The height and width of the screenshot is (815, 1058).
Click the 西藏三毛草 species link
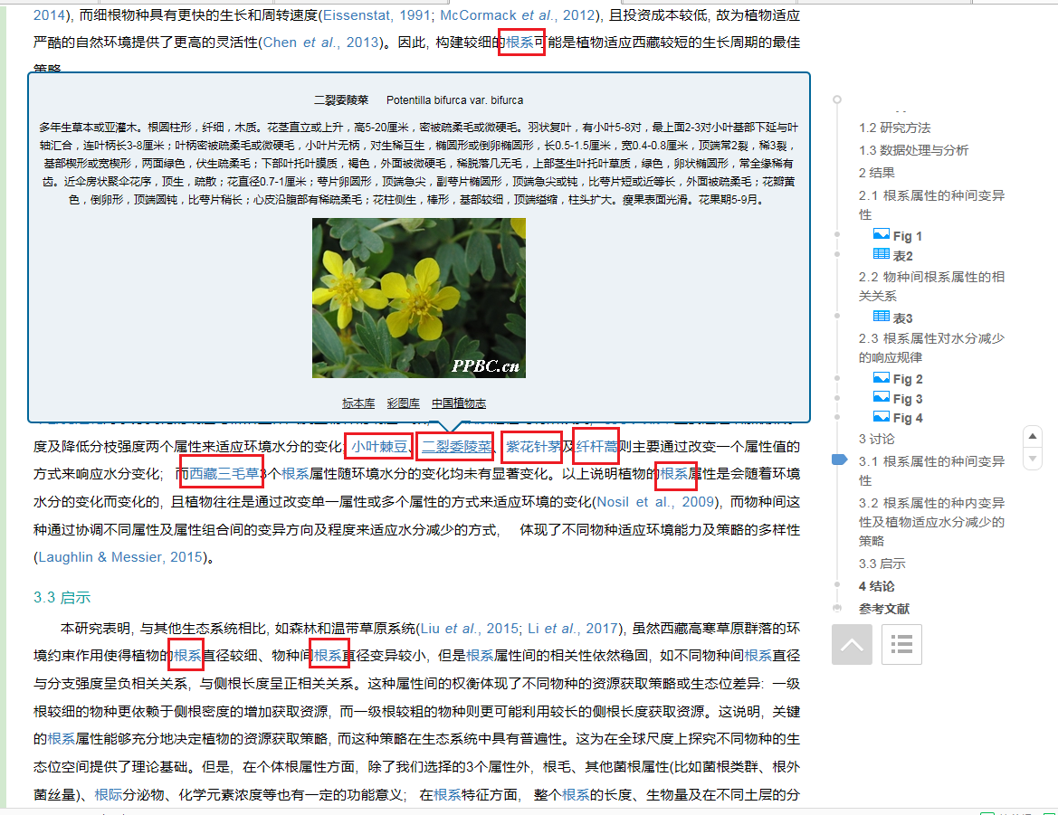click(x=224, y=473)
